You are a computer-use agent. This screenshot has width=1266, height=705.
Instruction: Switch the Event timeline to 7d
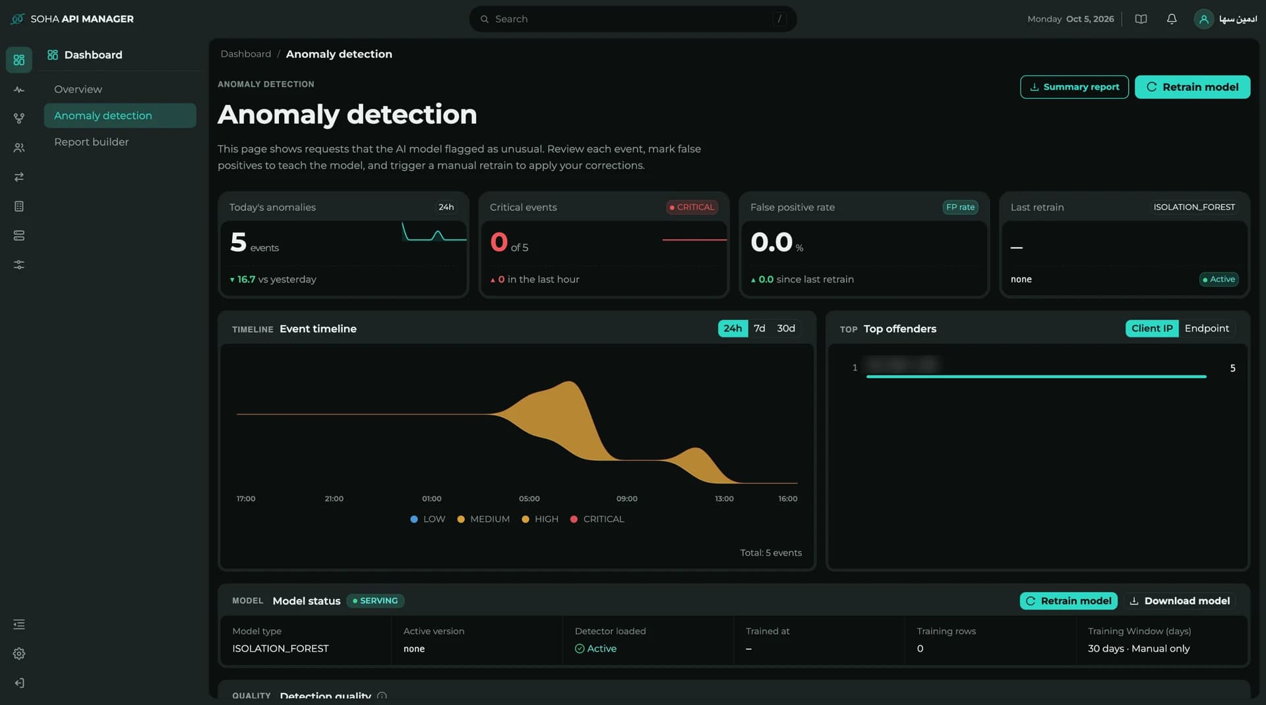760,328
